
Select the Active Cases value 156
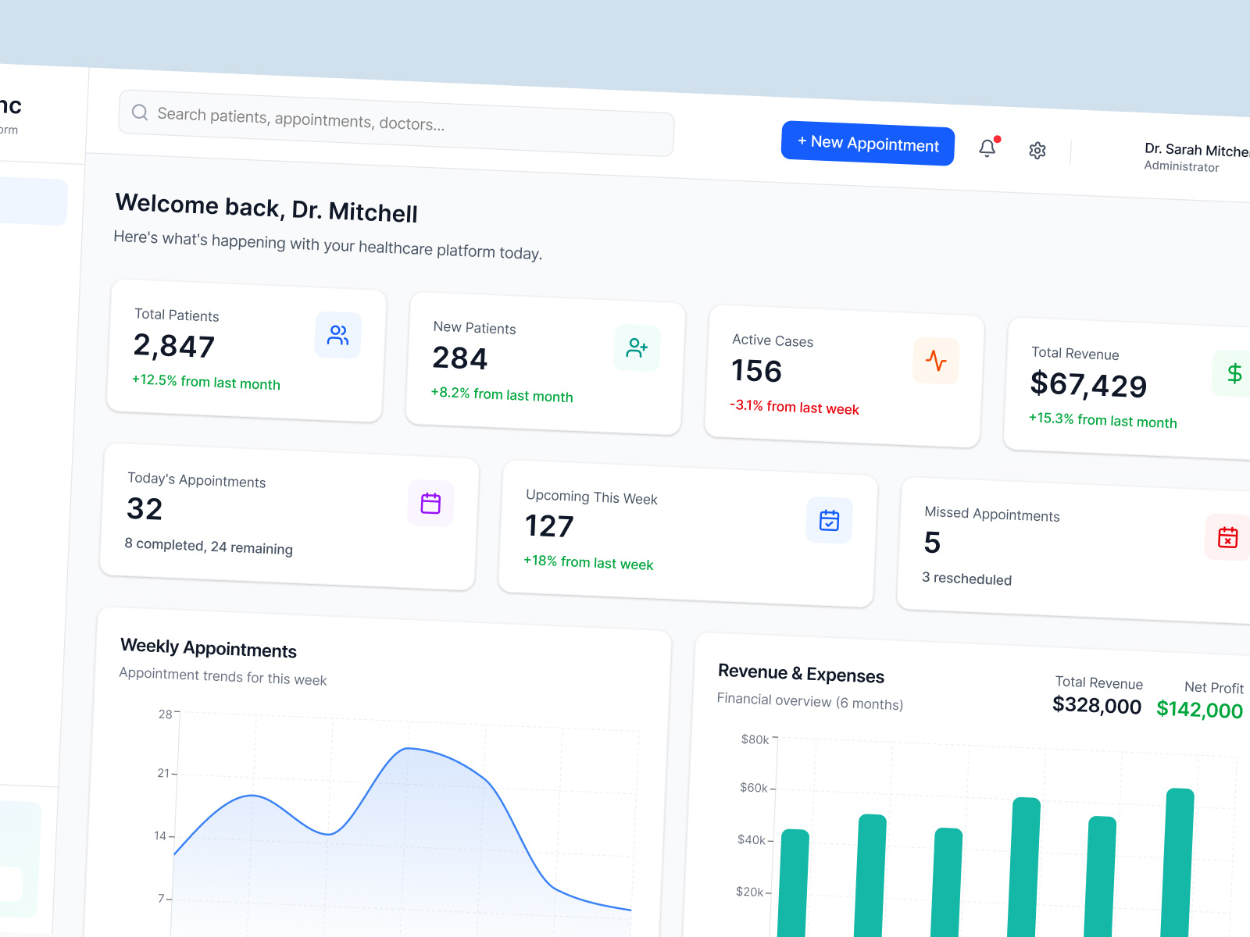pos(756,371)
